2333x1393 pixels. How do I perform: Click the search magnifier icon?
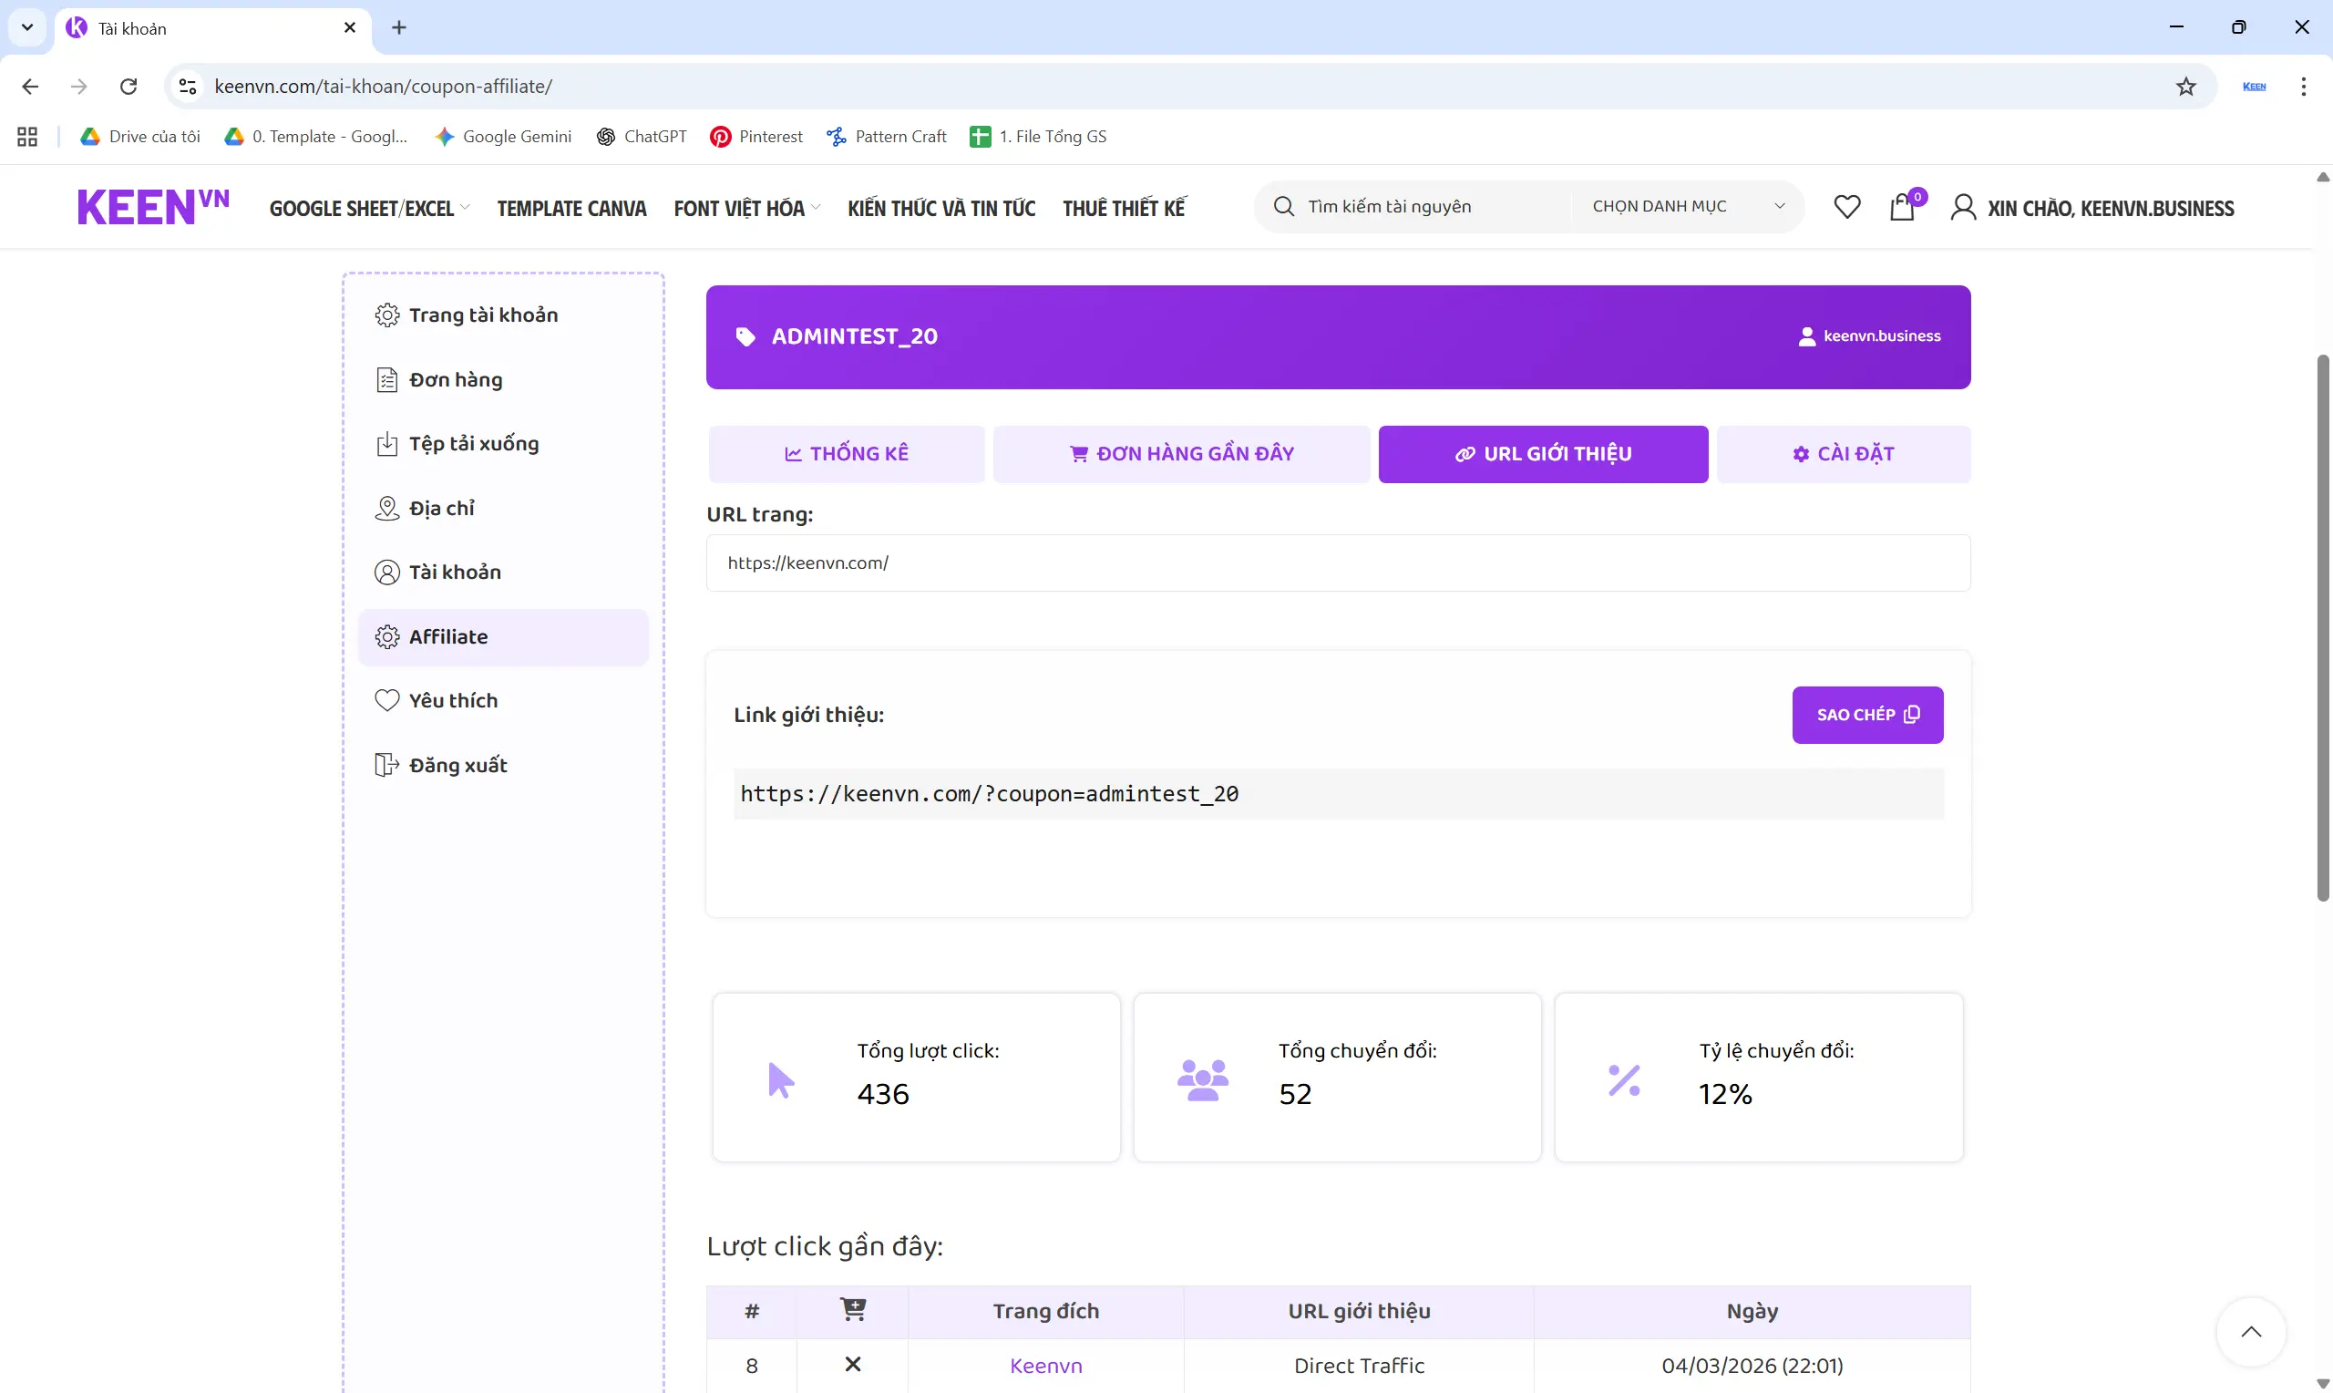pyautogui.click(x=1283, y=207)
